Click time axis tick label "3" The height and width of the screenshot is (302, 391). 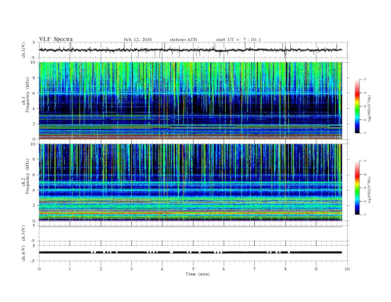coord(131,269)
